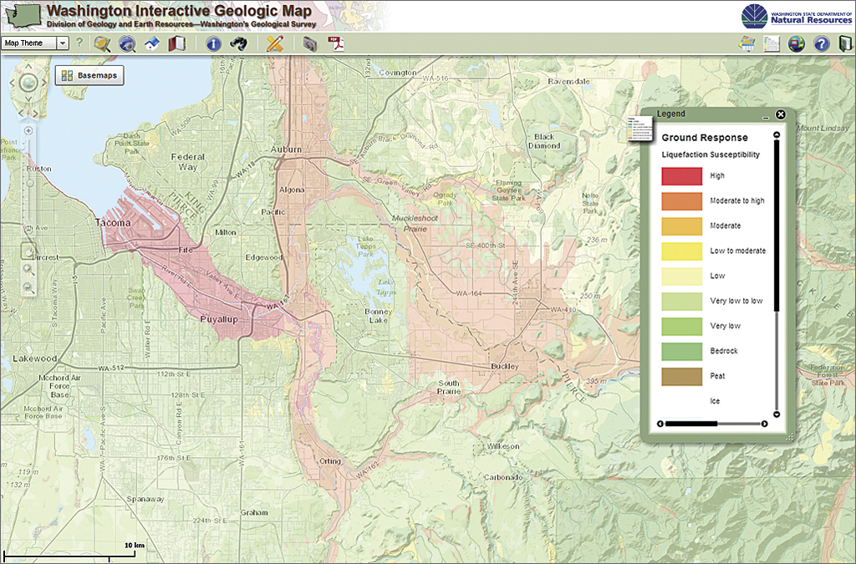Image resolution: width=856 pixels, height=564 pixels.
Task: Click the Buckley label on the map
Action: point(504,367)
